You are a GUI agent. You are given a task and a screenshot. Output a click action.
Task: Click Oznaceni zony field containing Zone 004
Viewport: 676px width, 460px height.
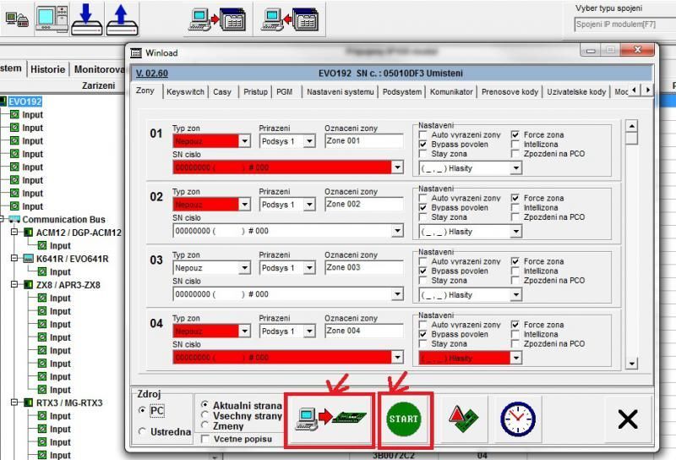[x=363, y=331]
